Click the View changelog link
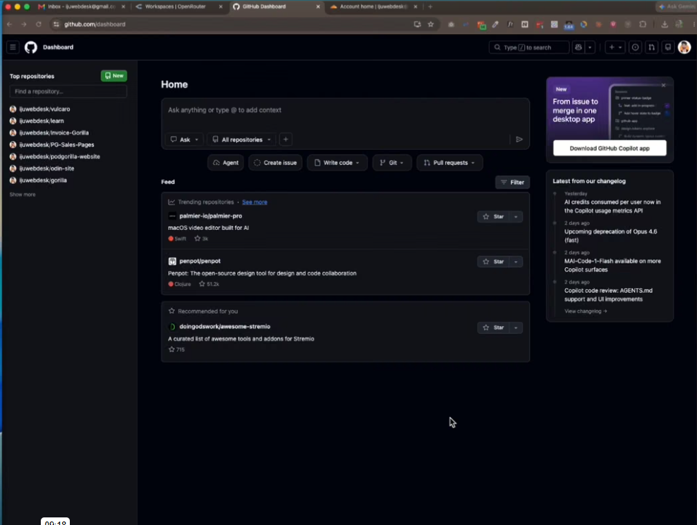Screen dimensions: 697x525 click(x=586, y=312)
